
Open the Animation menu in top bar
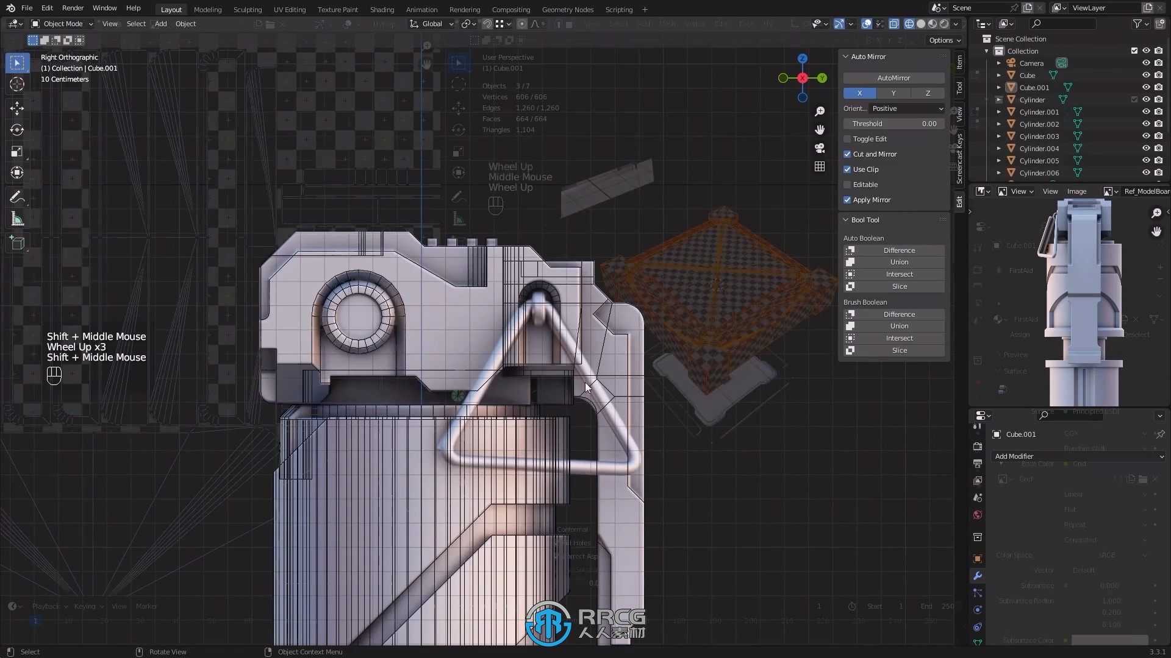(x=421, y=9)
